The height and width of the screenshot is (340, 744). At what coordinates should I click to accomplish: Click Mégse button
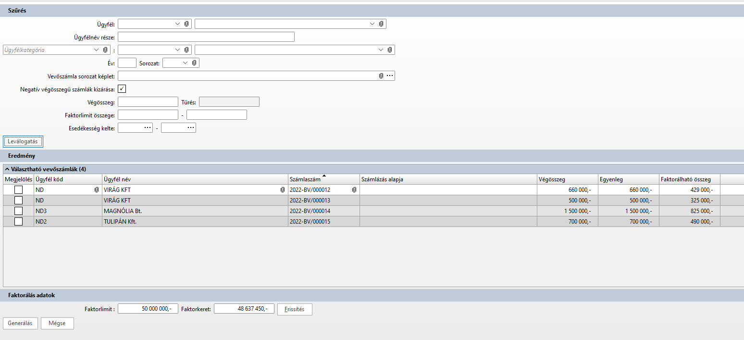pos(57,323)
